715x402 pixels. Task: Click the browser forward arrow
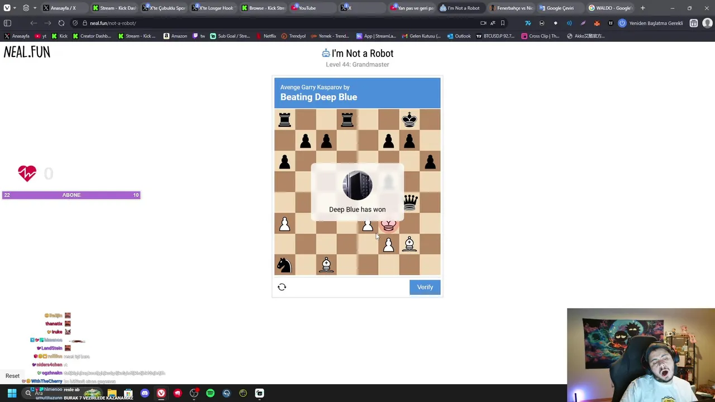[47, 23]
